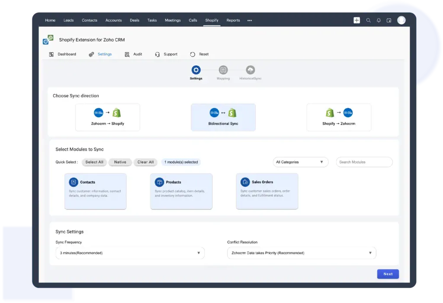
Task: Choose Shopify → Zohocrm sync direction
Action: tap(339, 117)
